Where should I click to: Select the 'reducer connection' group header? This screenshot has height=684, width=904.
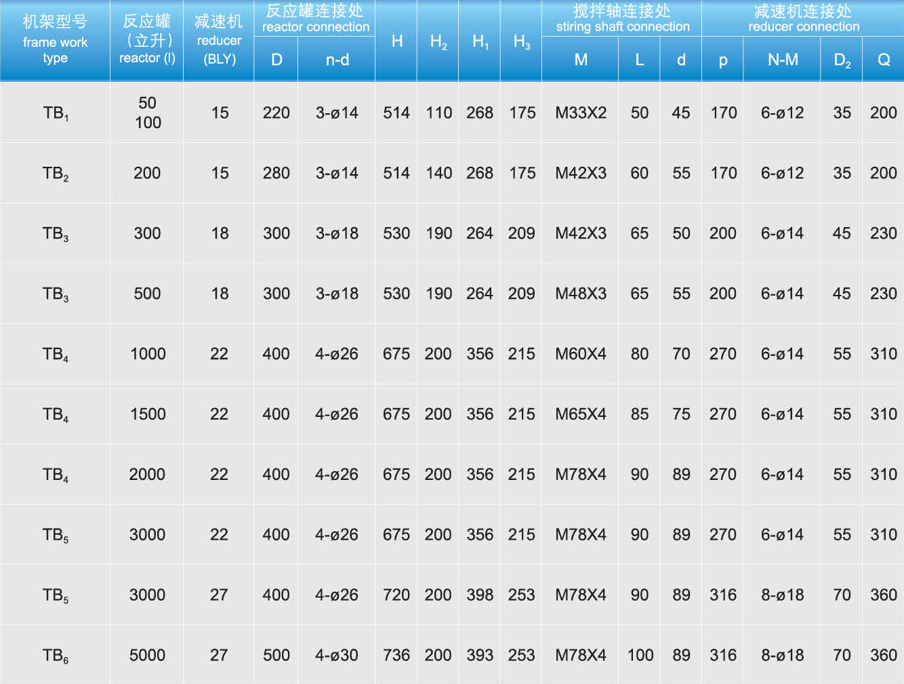[x=803, y=18]
